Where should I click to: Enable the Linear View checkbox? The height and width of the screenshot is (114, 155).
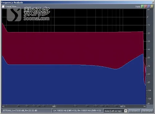pos(3,6)
